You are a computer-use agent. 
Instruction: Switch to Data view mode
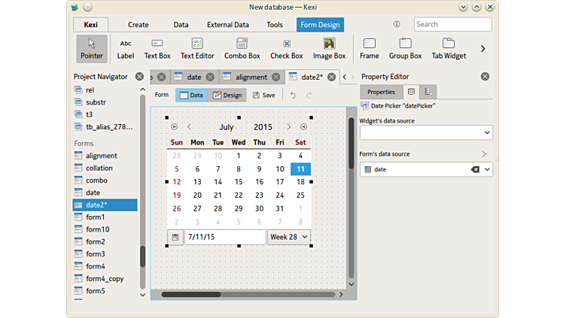click(191, 95)
